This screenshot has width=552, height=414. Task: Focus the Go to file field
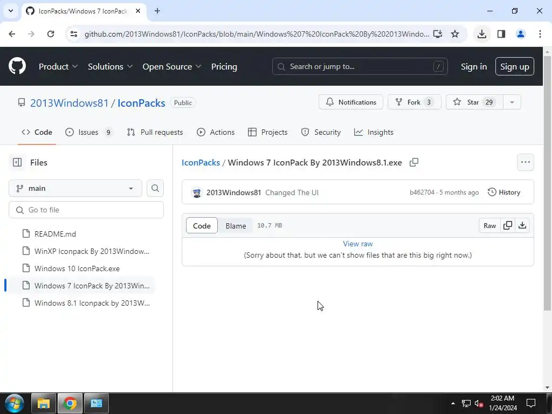click(x=86, y=210)
